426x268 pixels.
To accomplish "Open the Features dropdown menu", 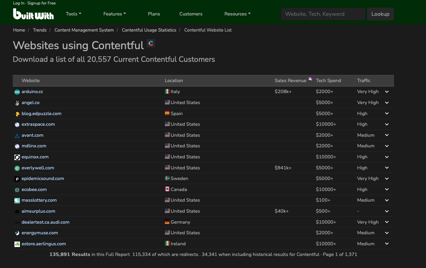I will (114, 14).
